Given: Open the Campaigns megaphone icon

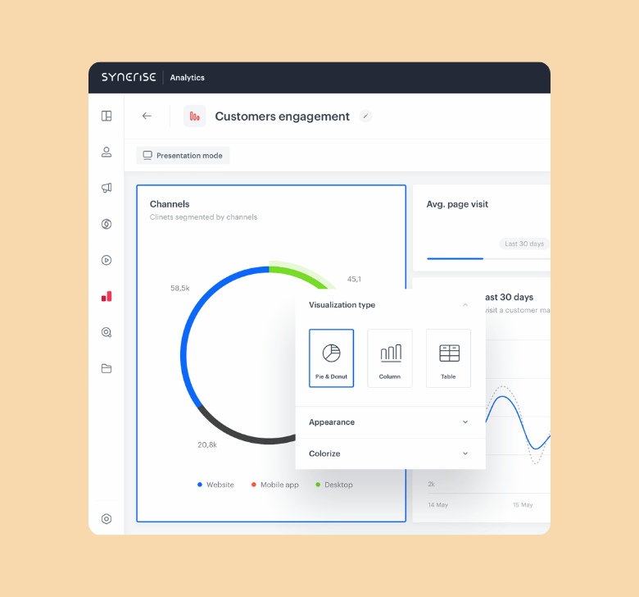Looking at the screenshot, I should (x=106, y=188).
